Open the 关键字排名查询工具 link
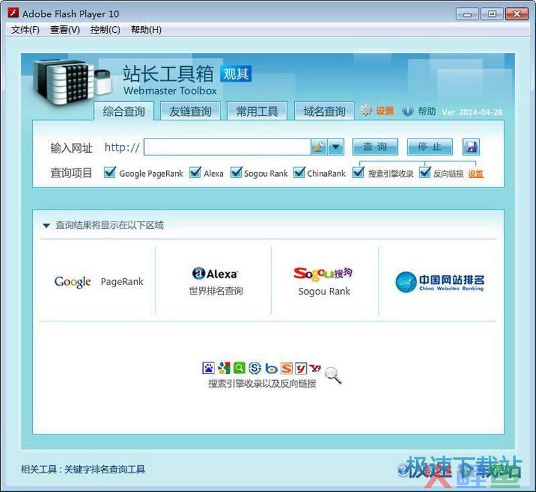Viewport: 536px width, 492px height. (x=105, y=469)
